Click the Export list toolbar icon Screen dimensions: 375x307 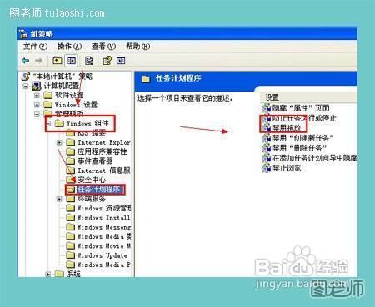pyautogui.click(x=89, y=61)
